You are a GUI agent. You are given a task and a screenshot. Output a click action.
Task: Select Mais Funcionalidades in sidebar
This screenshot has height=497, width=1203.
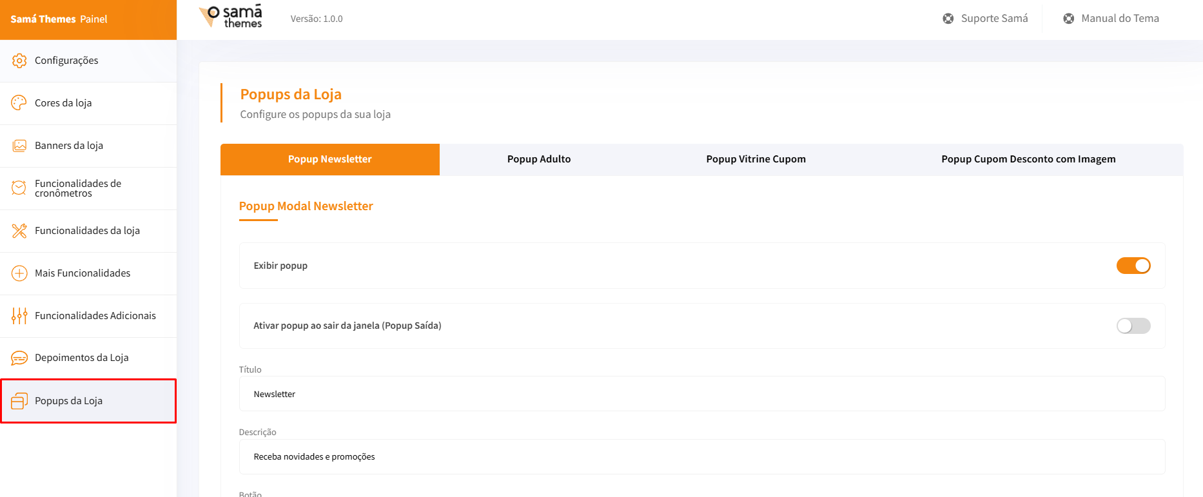coord(88,273)
